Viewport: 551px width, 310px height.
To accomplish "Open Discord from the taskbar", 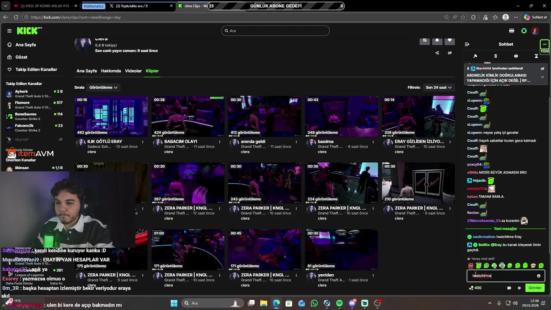I will coord(352,303).
